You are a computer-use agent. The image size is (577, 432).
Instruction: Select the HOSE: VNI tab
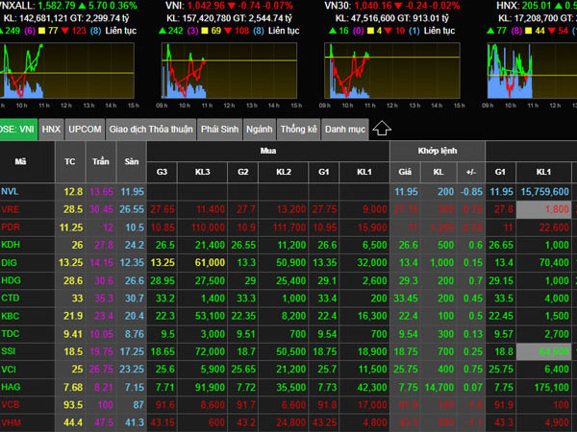coord(18,129)
